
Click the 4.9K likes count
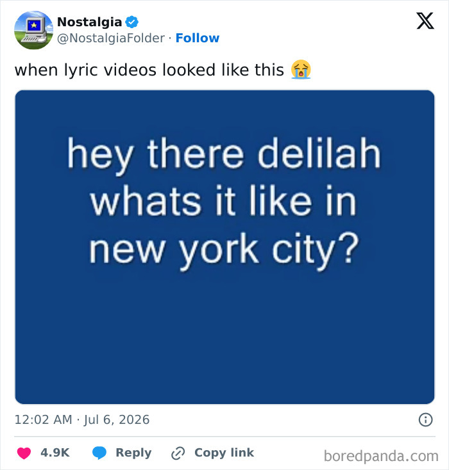[55, 453]
